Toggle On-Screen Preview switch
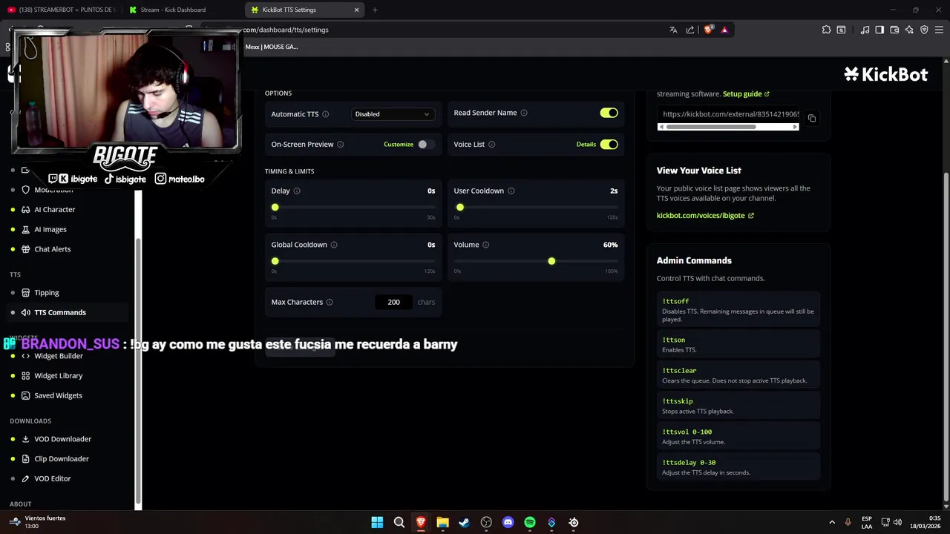950x534 pixels. coord(425,145)
